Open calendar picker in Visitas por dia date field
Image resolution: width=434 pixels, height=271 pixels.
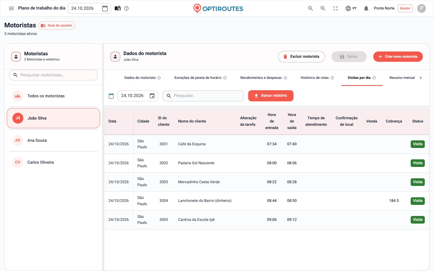(152, 96)
